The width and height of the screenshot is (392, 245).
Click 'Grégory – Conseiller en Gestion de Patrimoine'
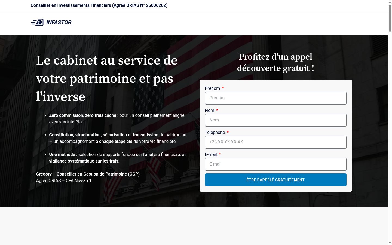coord(88,174)
